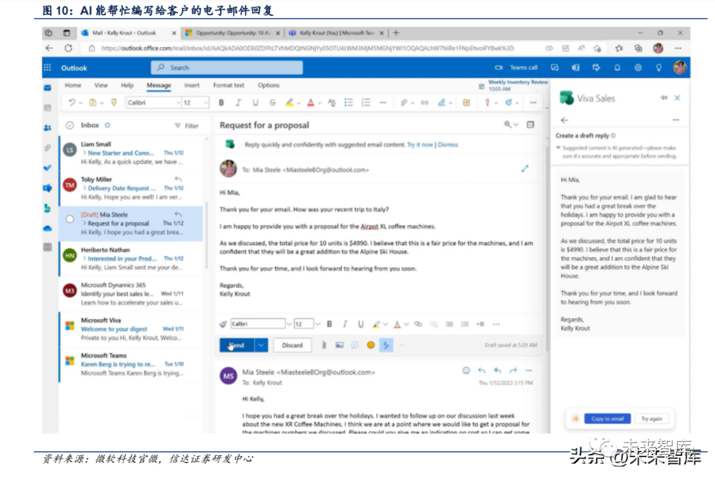Close the Viva Sales pane

tap(677, 97)
